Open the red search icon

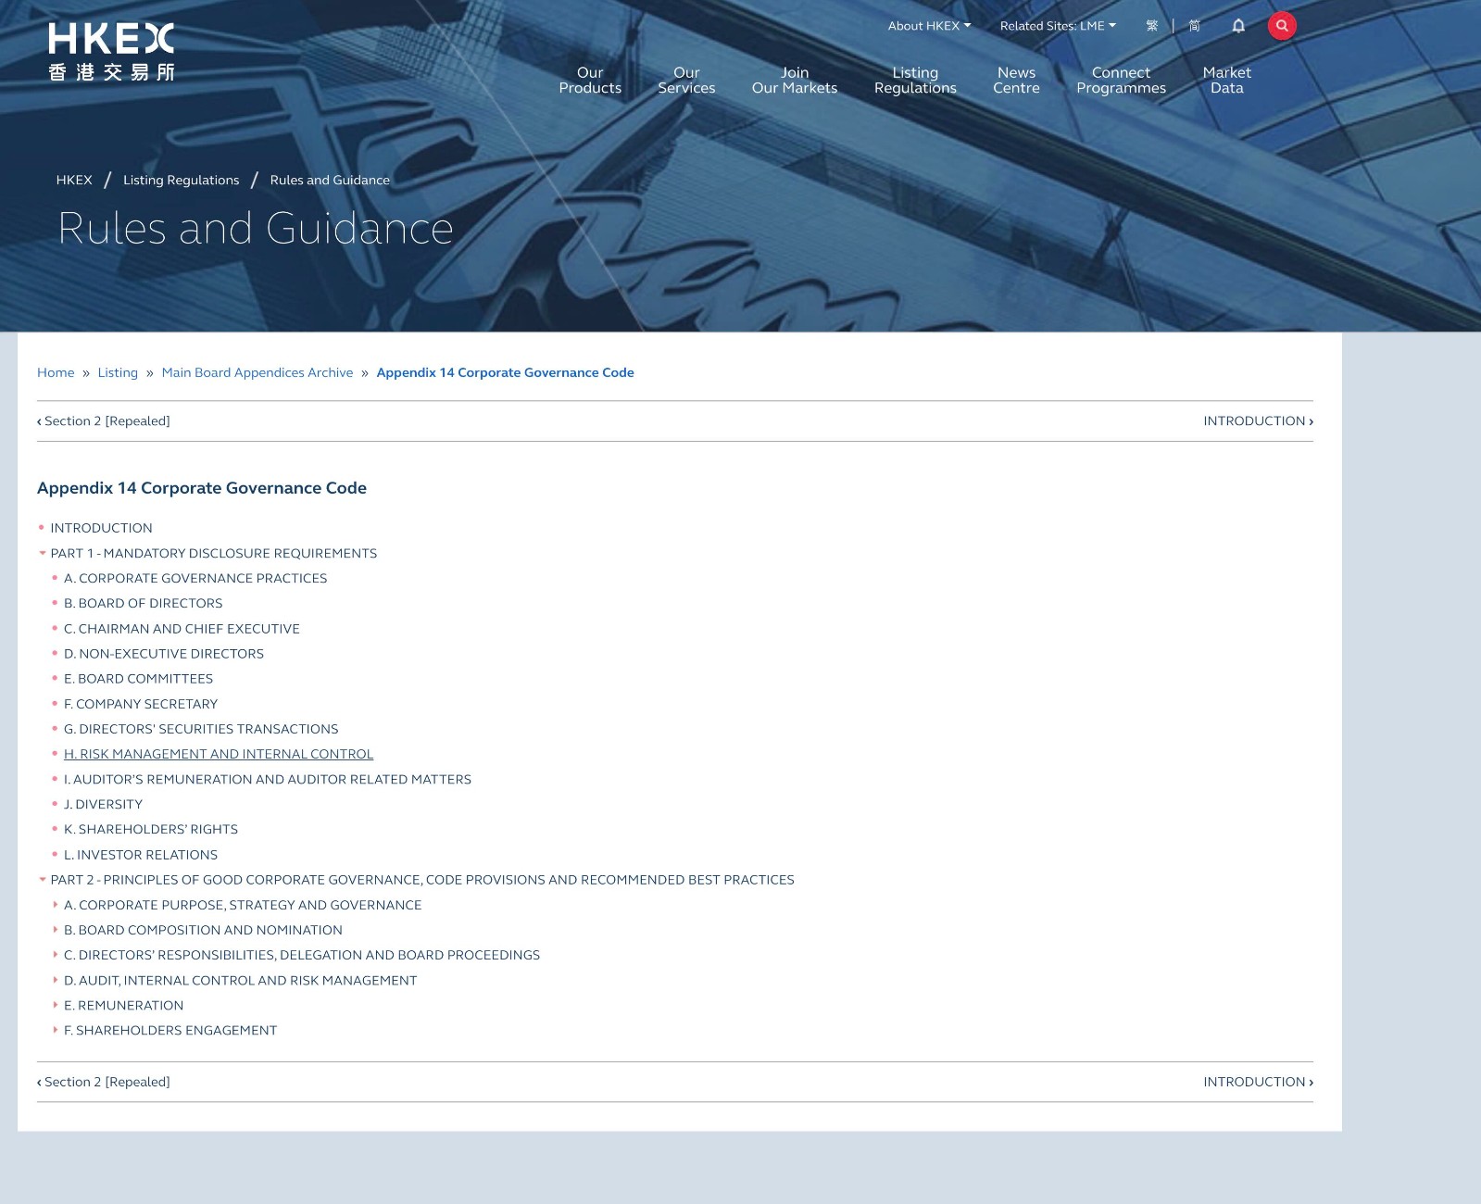(x=1282, y=26)
